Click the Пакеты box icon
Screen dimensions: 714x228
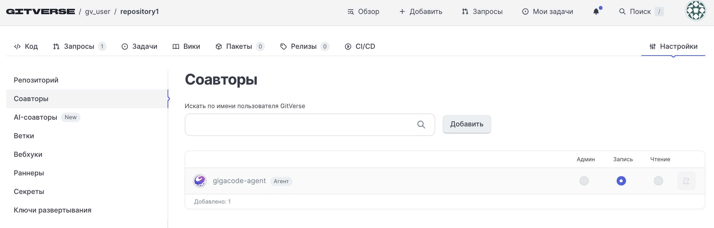[x=219, y=46]
